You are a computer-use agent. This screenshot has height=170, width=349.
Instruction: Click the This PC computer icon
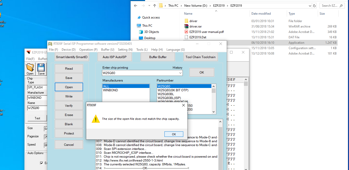point(139,25)
